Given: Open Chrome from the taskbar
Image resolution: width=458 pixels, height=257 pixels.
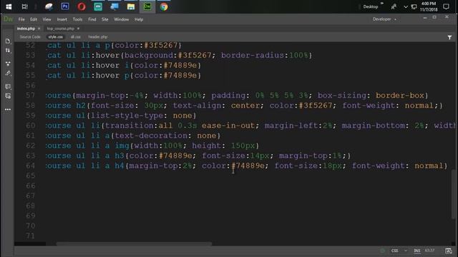Looking at the screenshot, I should [164, 6].
